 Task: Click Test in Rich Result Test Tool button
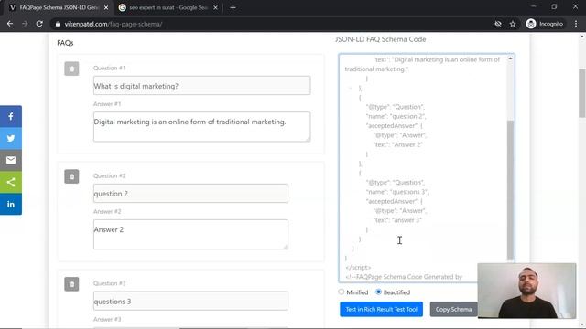(x=381, y=309)
